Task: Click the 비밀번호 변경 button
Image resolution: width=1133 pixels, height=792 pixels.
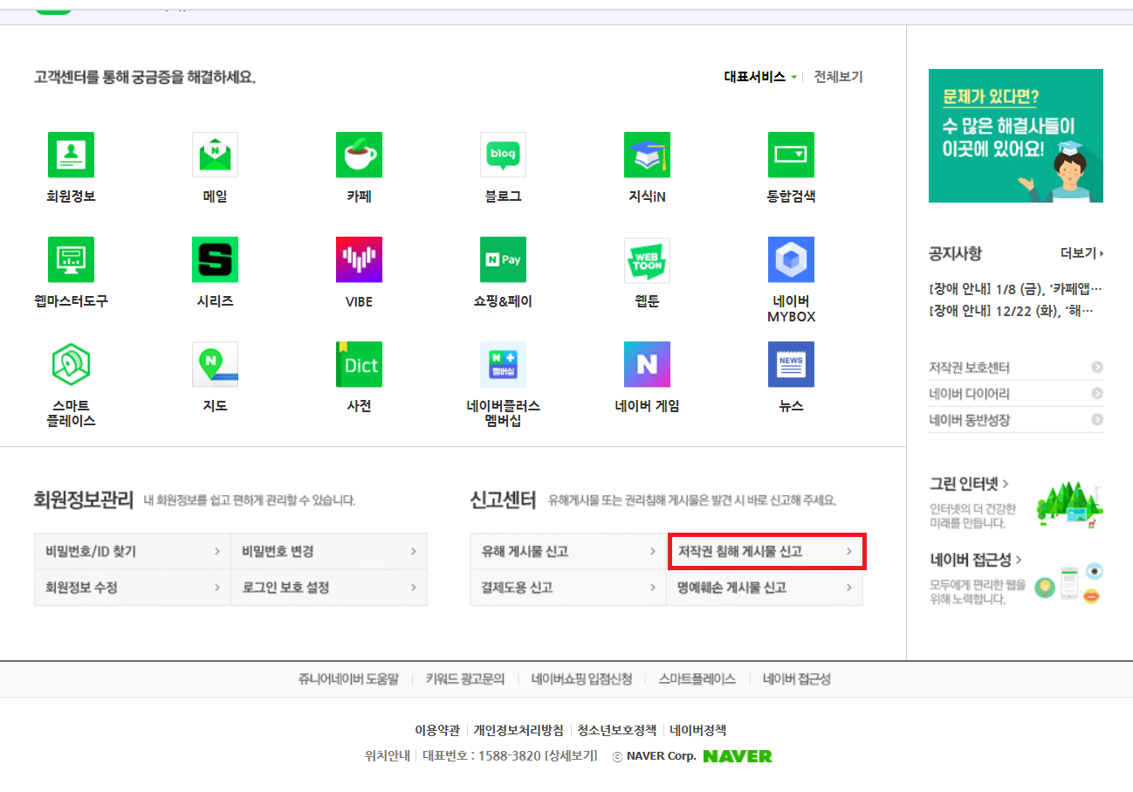Action: coord(329,552)
